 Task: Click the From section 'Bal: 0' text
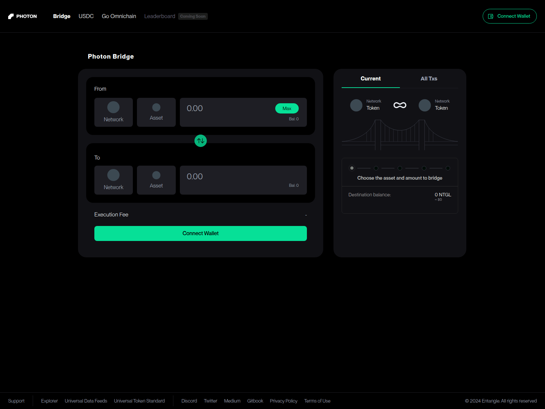tap(294, 119)
